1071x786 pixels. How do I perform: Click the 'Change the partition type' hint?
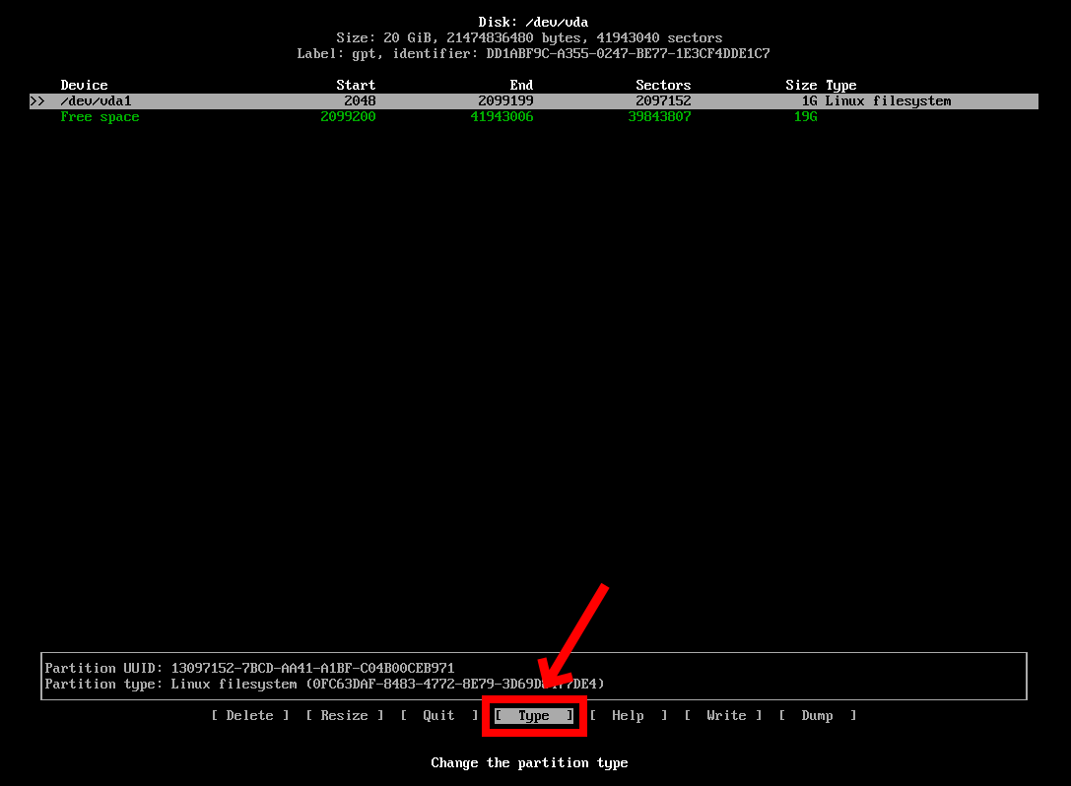529,762
